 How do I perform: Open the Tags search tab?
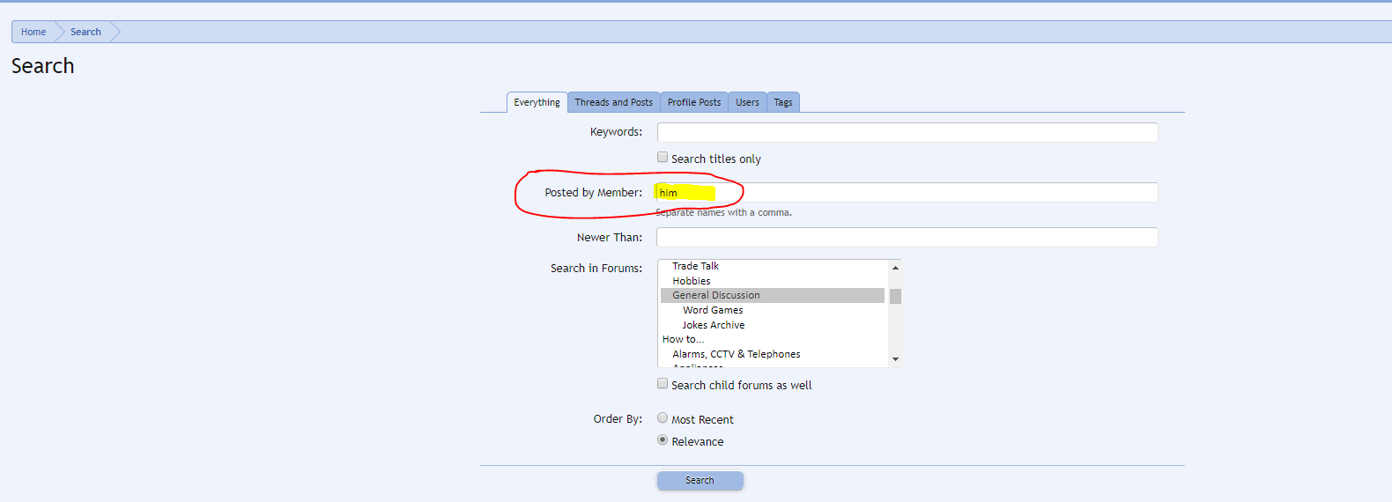point(782,102)
